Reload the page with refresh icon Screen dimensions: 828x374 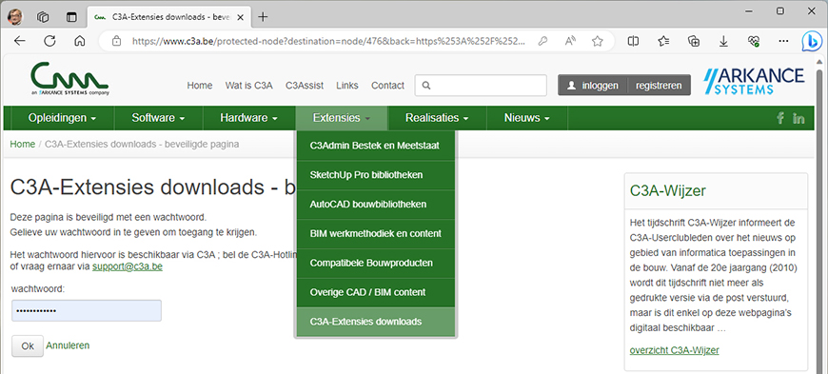[x=49, y=41]
